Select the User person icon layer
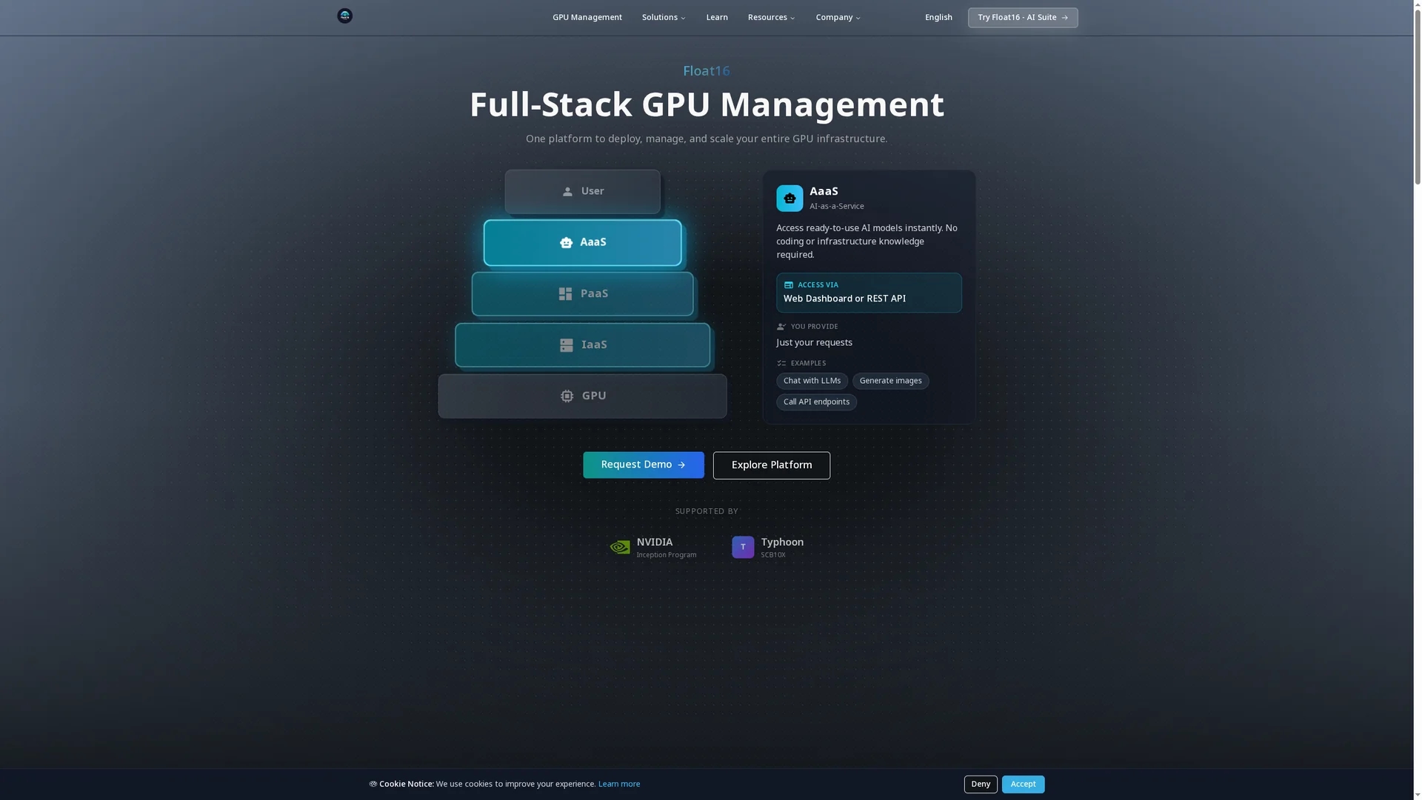Viewport: 1422px width, 800px height. pos(567,192)
